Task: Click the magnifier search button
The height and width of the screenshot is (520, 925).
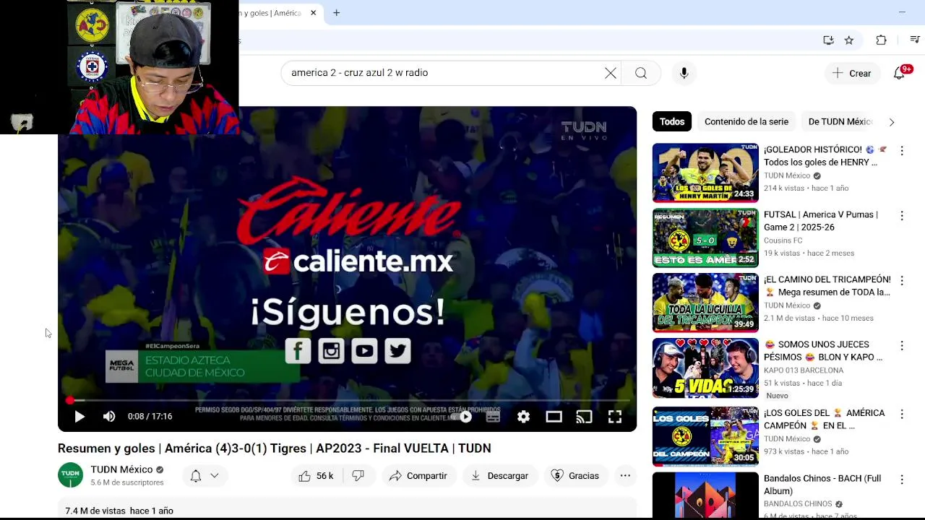Action: point(641,73)
